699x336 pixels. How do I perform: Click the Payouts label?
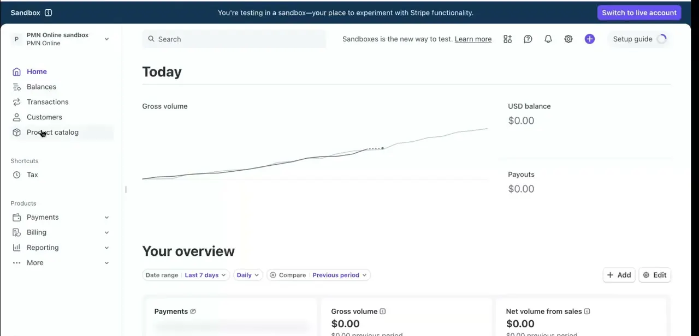[x=521, y=175]
